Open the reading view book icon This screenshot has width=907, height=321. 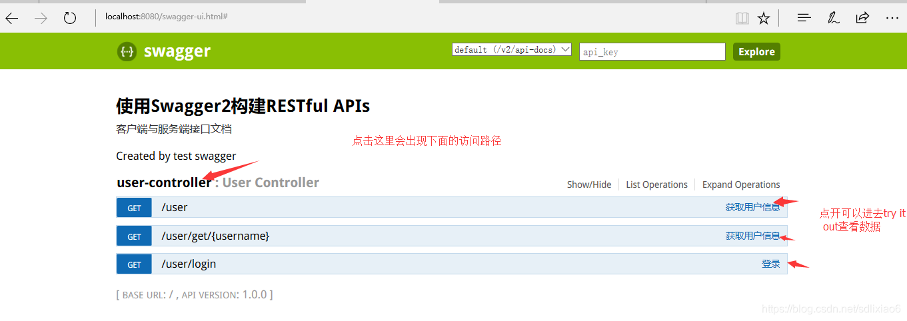742,18
